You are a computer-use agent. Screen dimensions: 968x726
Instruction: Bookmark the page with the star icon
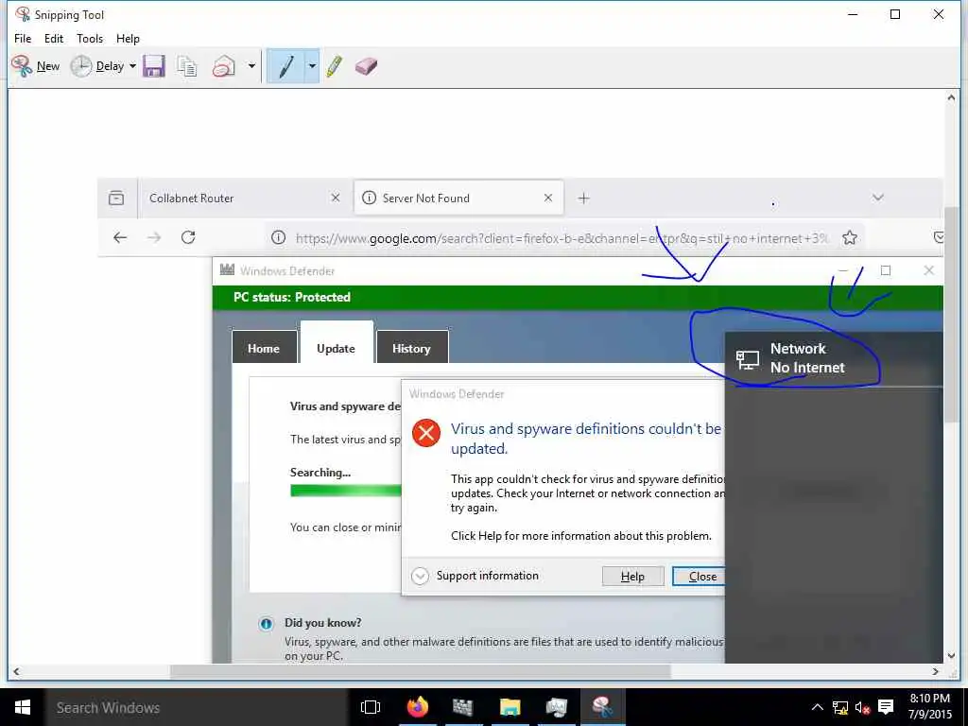tap(850, 237)
